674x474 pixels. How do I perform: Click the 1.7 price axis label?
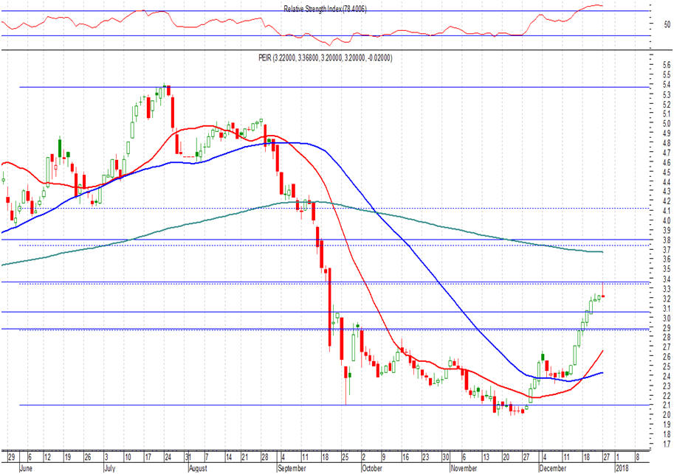[666, 444]
